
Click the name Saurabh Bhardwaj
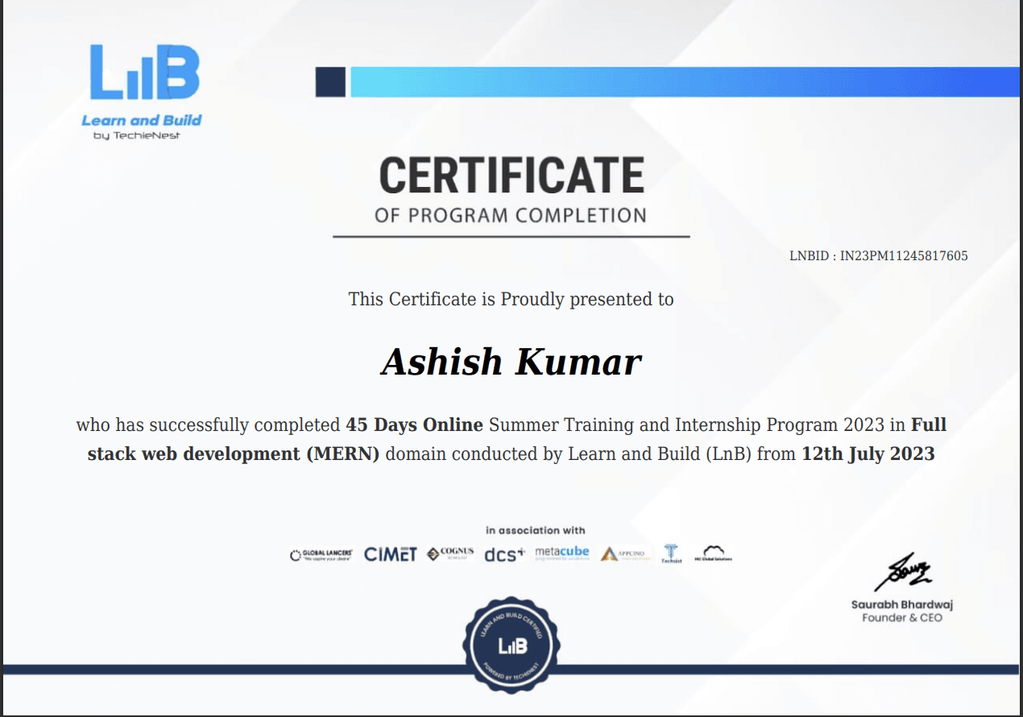[x=902, y=604]
